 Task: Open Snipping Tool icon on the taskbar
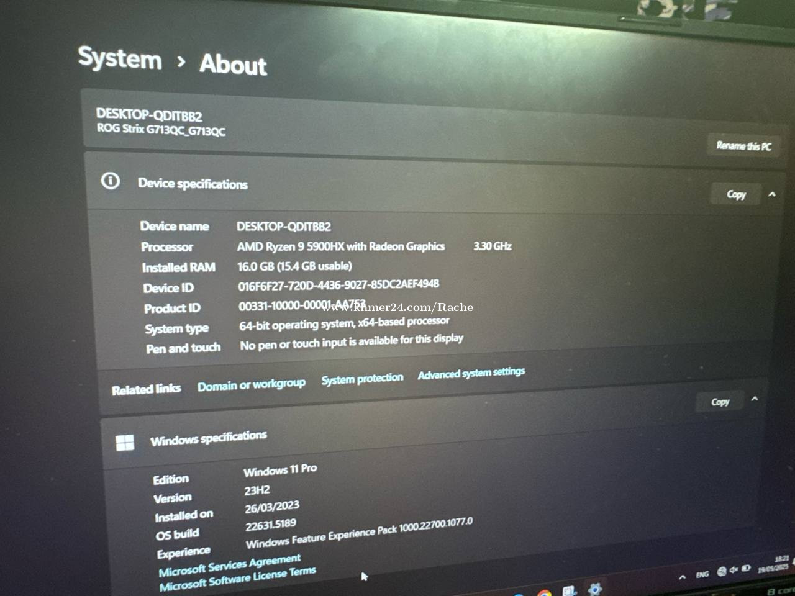pyautogui.click(x=569, y=590)
